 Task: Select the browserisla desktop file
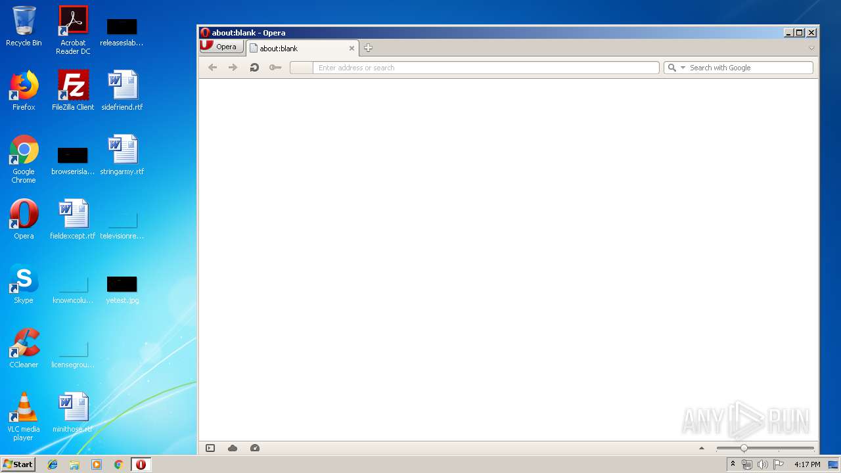pos(73,160)
